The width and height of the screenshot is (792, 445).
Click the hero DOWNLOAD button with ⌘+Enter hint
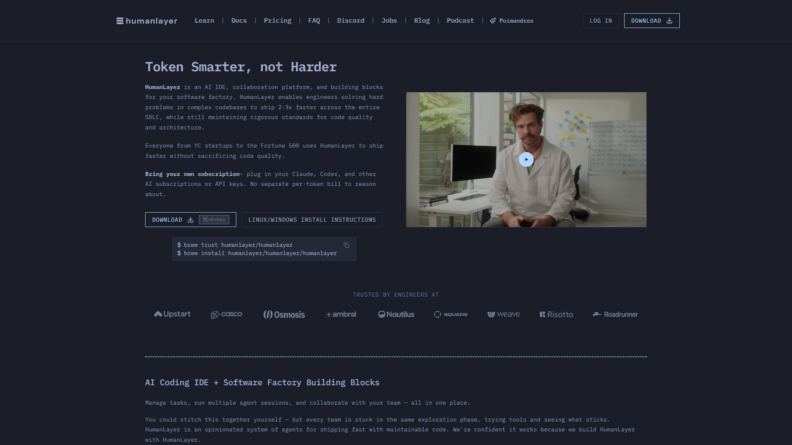[x=191, y=220]
